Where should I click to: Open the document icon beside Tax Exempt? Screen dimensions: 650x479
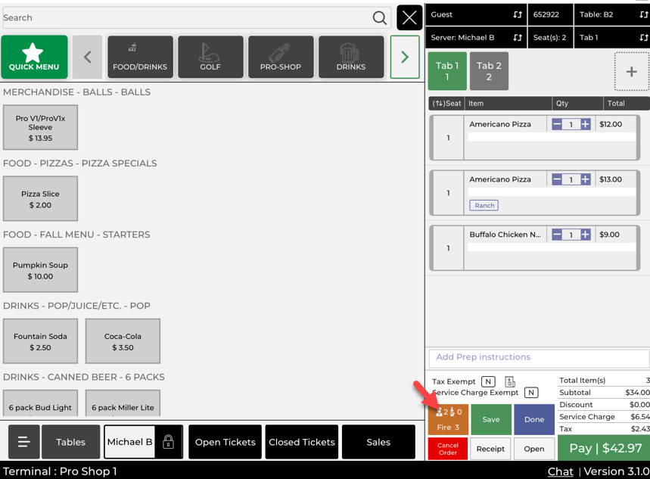pos(510,382)
